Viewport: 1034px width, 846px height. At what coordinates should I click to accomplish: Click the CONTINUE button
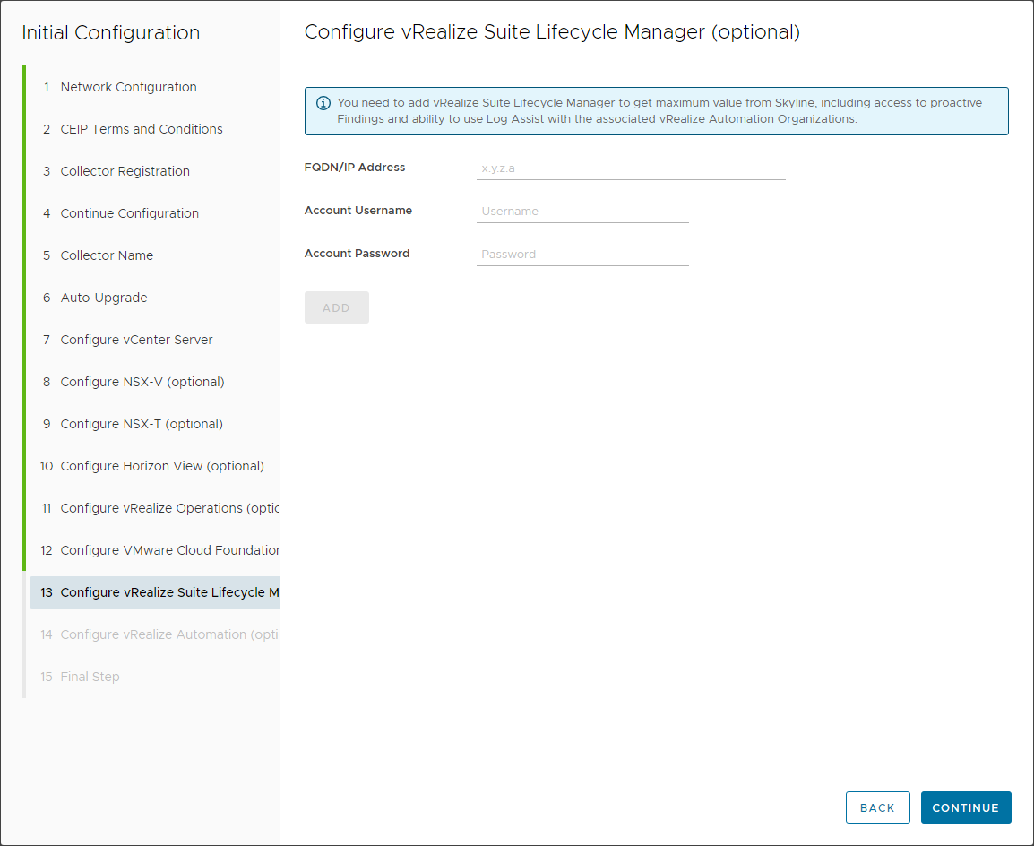[x=965, y=807]
